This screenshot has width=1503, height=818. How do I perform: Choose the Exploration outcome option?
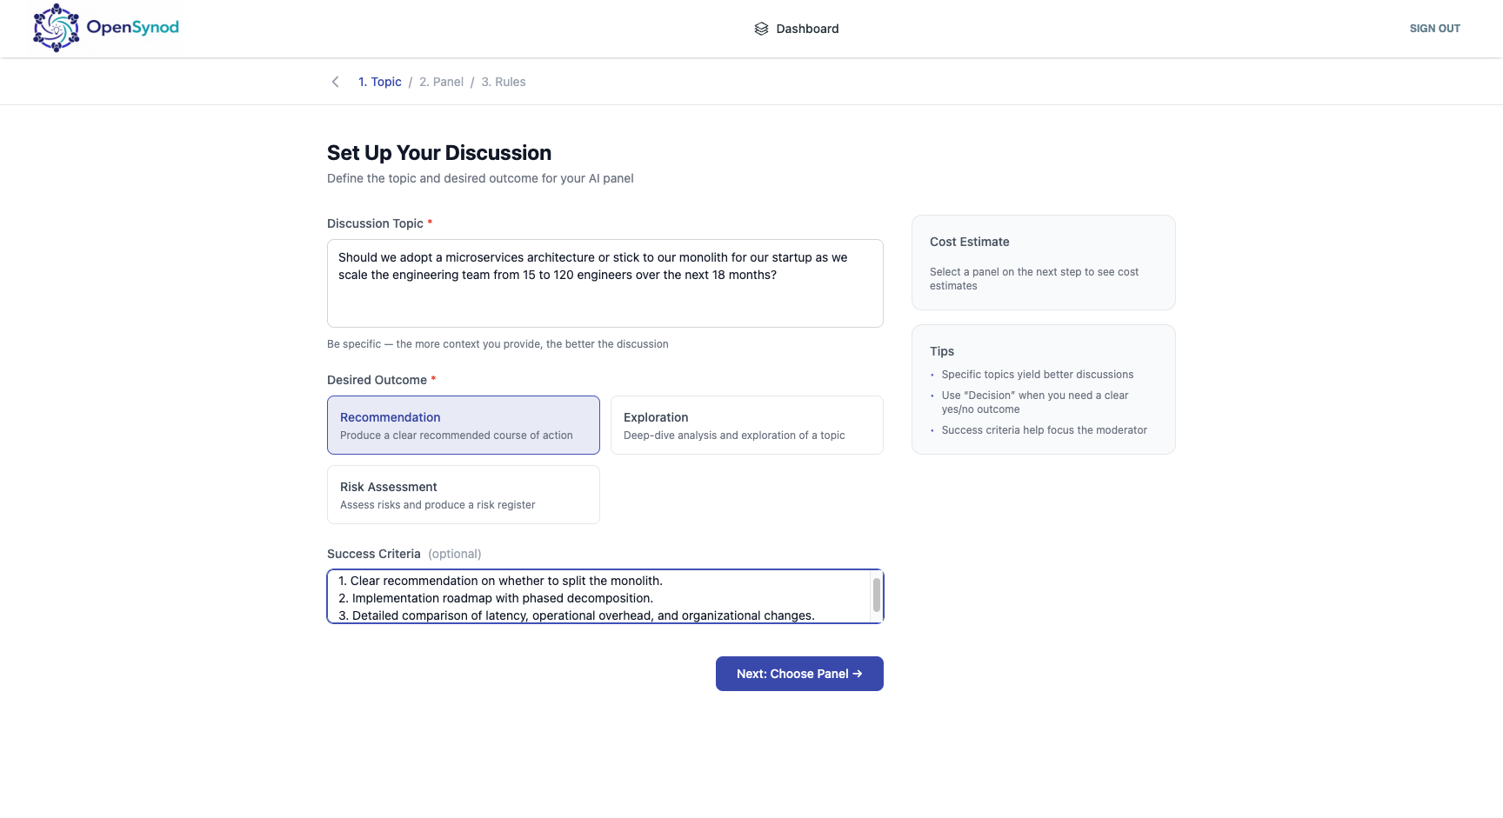pyautogui.click(x=747, y=425)
